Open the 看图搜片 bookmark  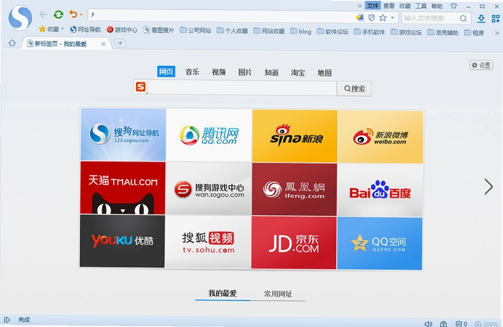(159, 30)
